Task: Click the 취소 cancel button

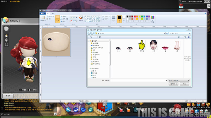Action: click(x=184, y=84)
